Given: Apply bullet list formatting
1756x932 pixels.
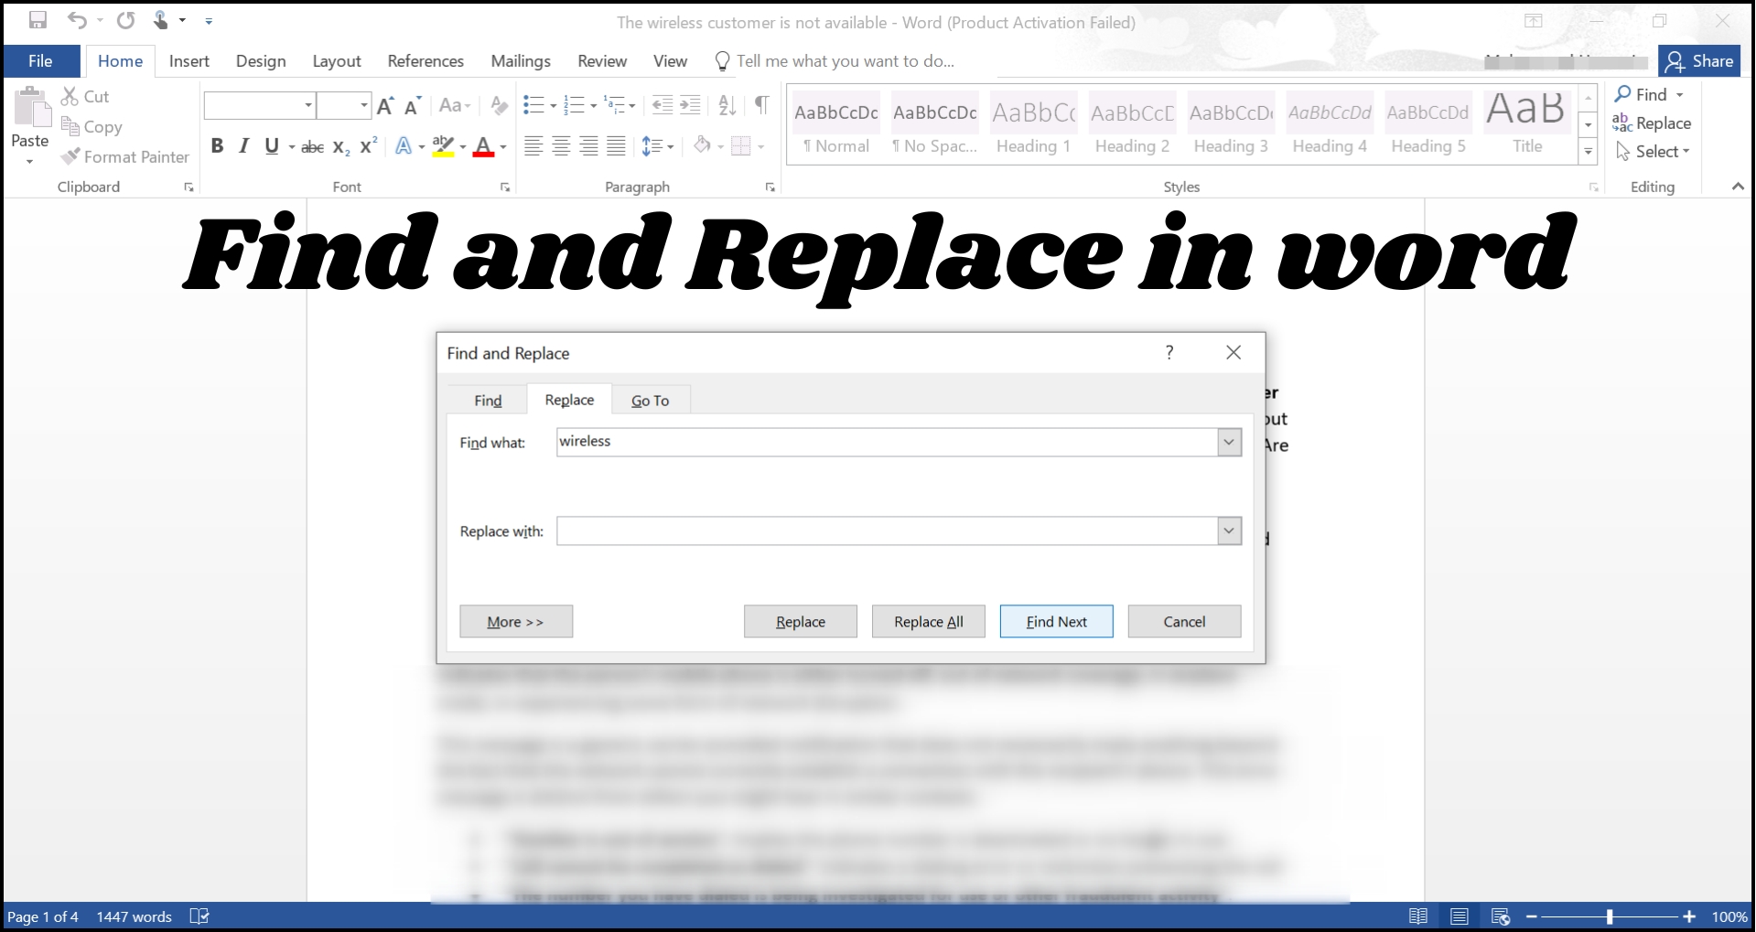Looking at the screenshot, I should click(x=533, y=105).
